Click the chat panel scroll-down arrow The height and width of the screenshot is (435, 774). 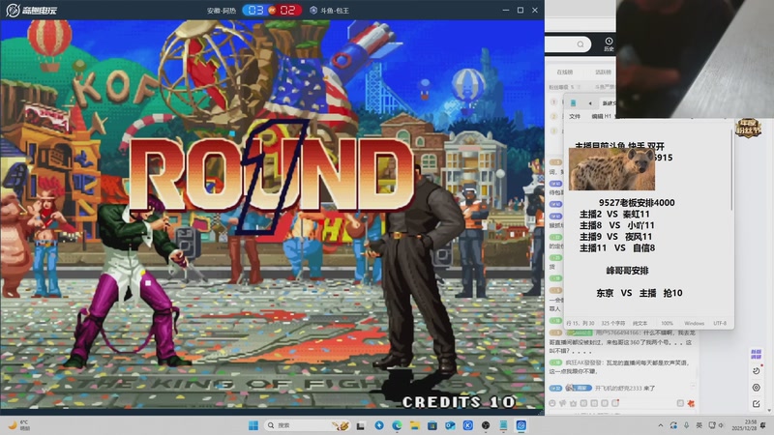(769, 411)
